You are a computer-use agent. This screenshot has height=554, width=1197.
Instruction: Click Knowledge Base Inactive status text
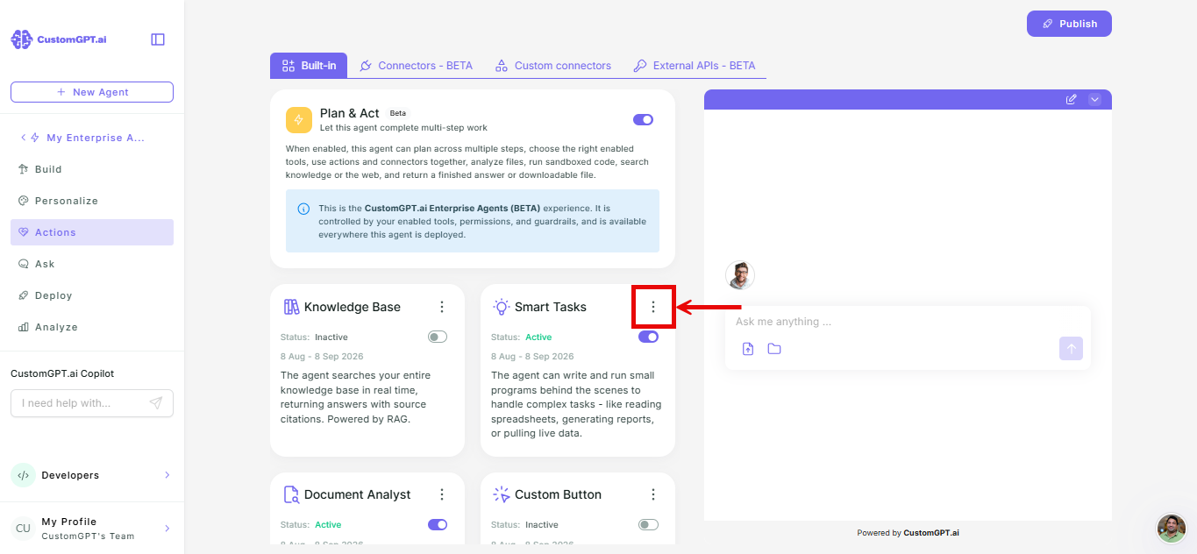click(x=331, y=337)
